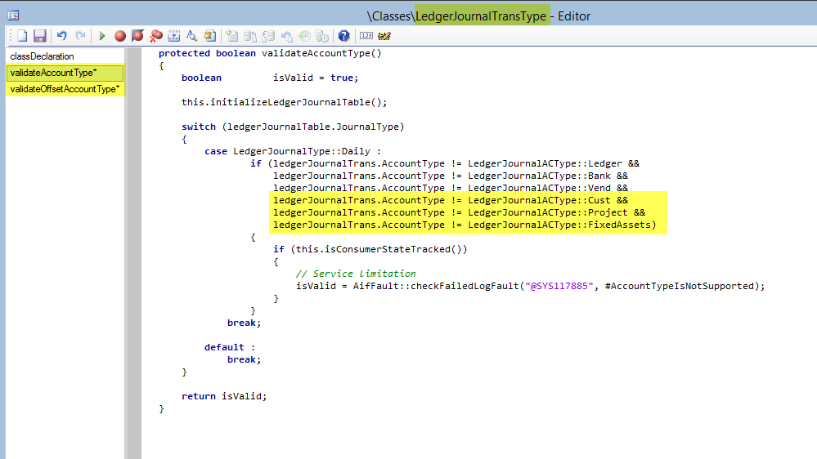
Task: Insert a breakpoint using the red circle
Action: tap(120, 36)
